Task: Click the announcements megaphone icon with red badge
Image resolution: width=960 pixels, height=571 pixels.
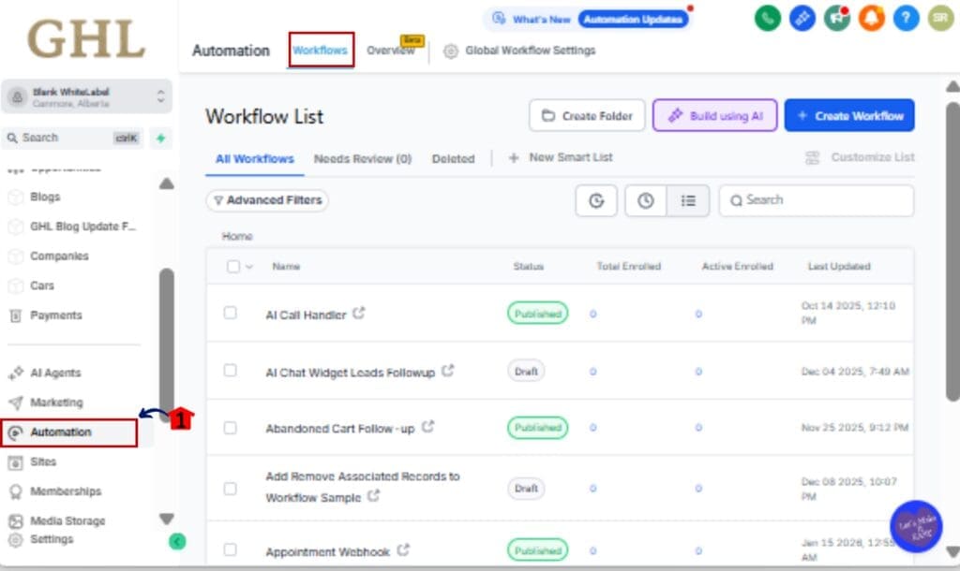Action: [836, 19]
